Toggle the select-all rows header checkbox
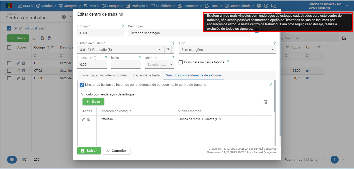 point(9,47)
